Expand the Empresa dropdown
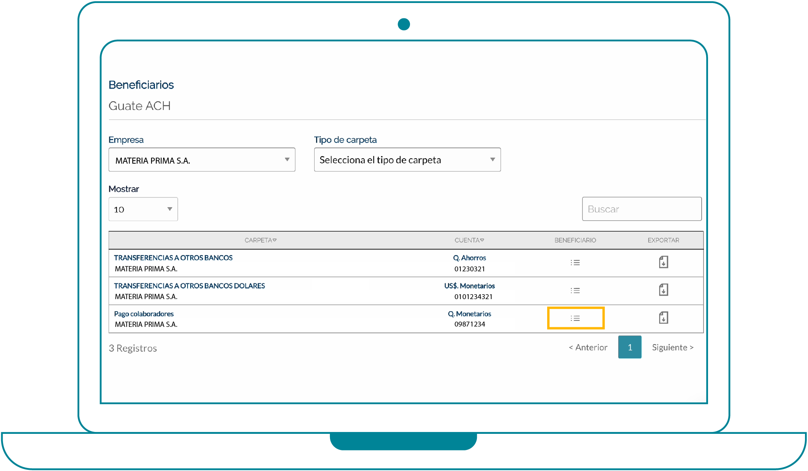 202,160
